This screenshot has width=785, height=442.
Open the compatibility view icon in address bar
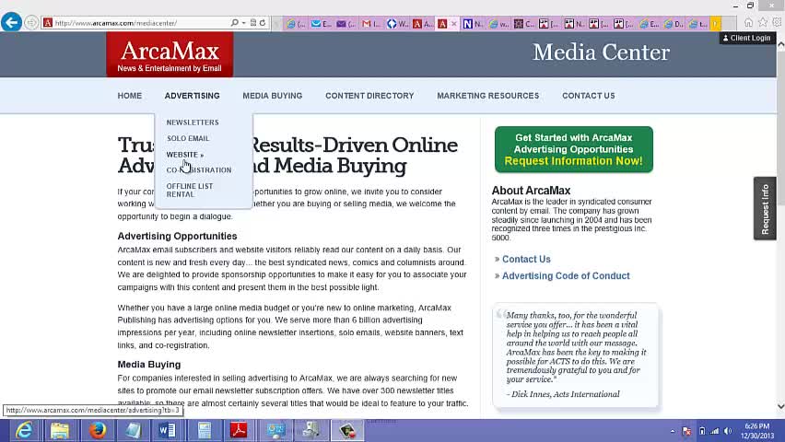[x=253, y=23]
